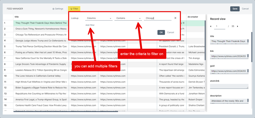255x118 pixels.
Task: Click creator cell 'Madeleine Ngo'
Action: [195, 64]
